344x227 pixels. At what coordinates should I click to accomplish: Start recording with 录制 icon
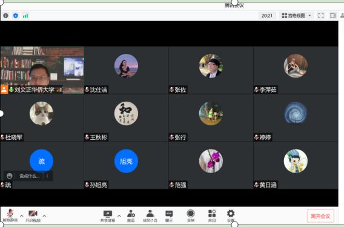[191, 216]
